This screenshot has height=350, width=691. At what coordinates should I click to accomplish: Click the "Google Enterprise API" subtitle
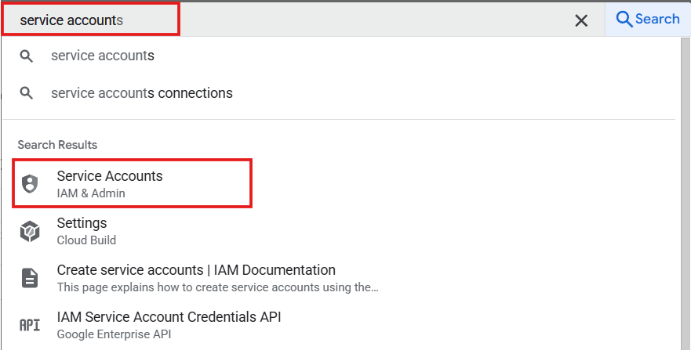pos(114,334)
